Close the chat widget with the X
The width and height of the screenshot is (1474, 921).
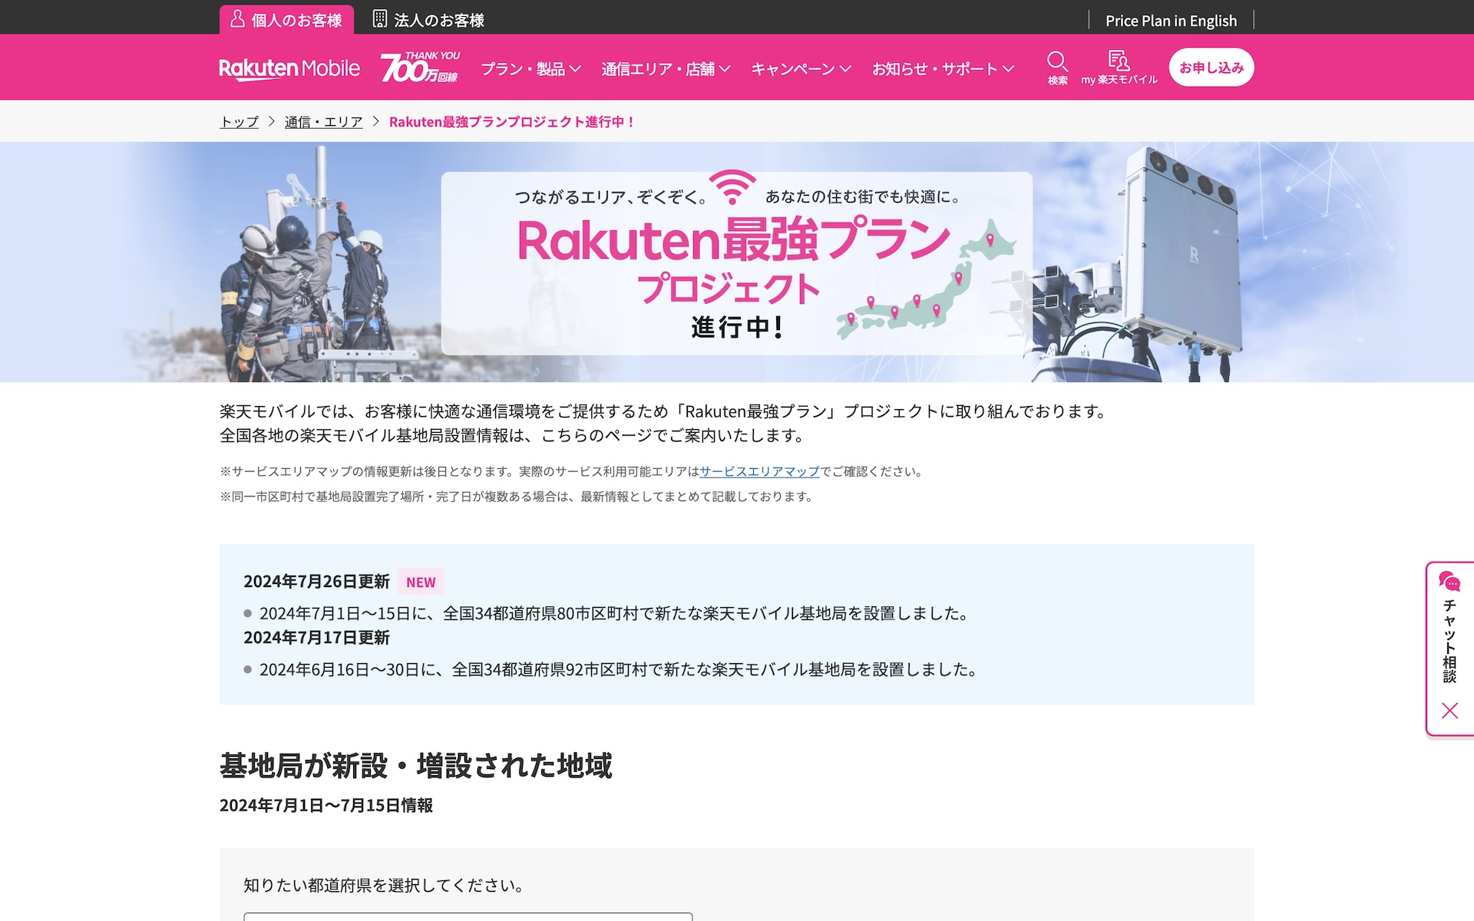tap(1449, 711)
